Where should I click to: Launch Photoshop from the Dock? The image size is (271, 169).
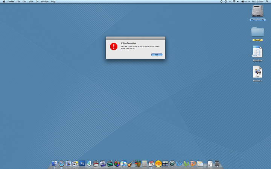point(82,163)
